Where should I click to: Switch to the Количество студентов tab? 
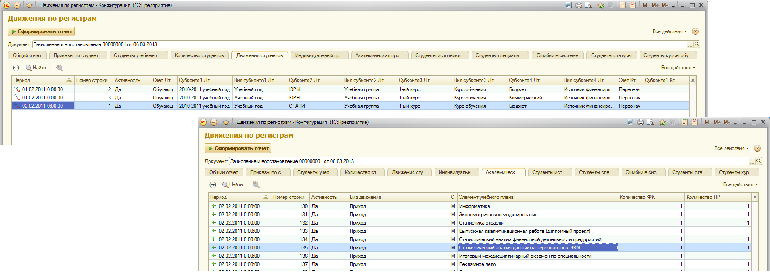[x=199, y=55]
